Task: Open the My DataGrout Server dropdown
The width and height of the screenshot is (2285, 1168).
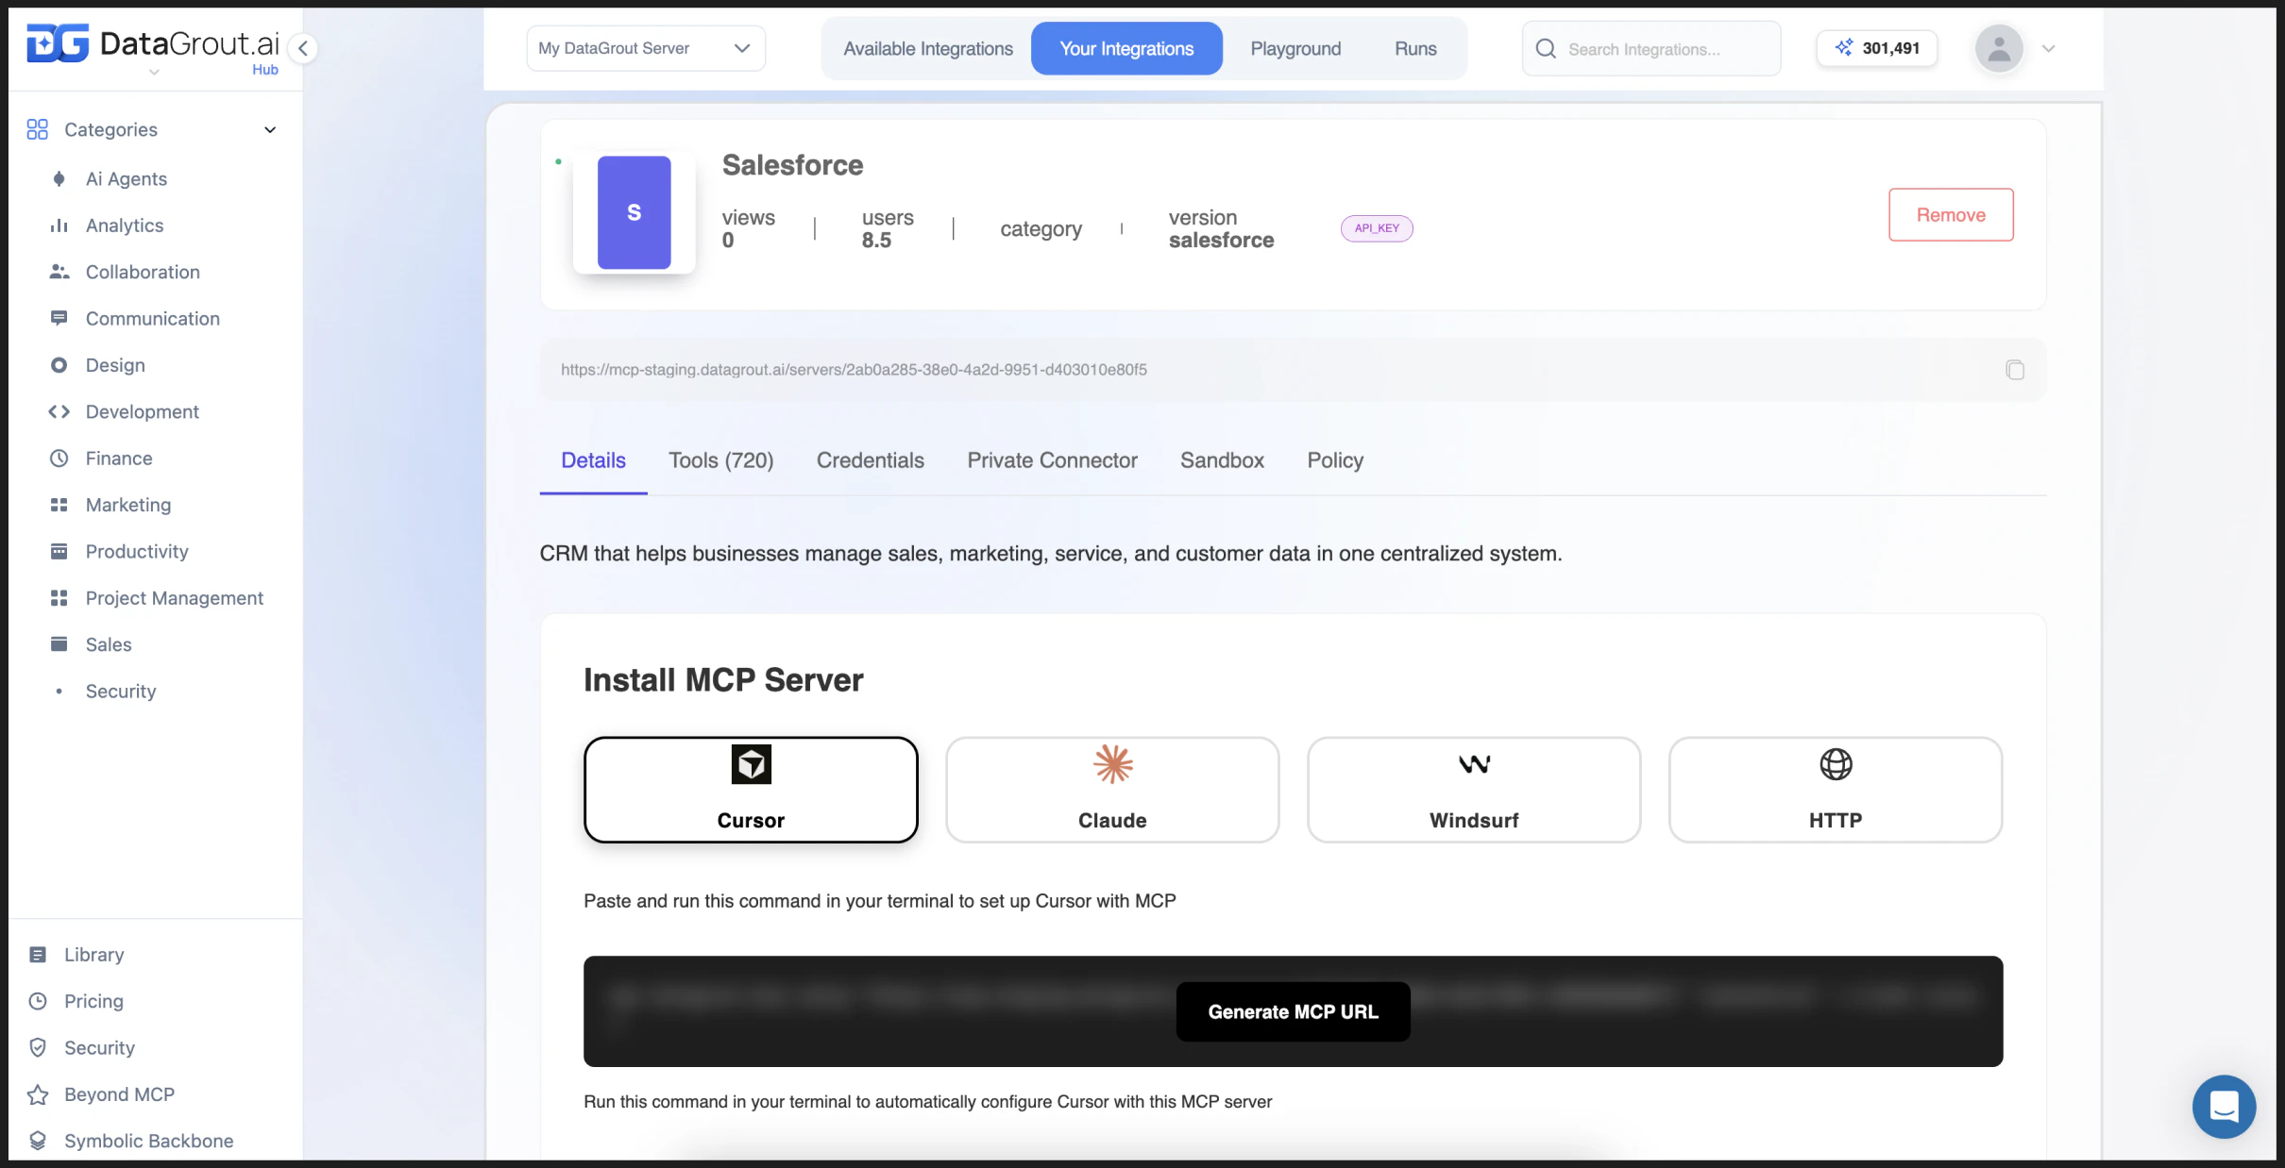Action: (x=645, y=48)
